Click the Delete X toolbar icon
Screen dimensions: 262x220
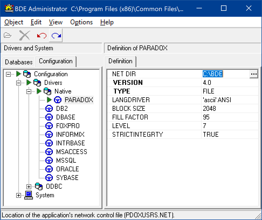pyautogui.click(x=25, y=35)
